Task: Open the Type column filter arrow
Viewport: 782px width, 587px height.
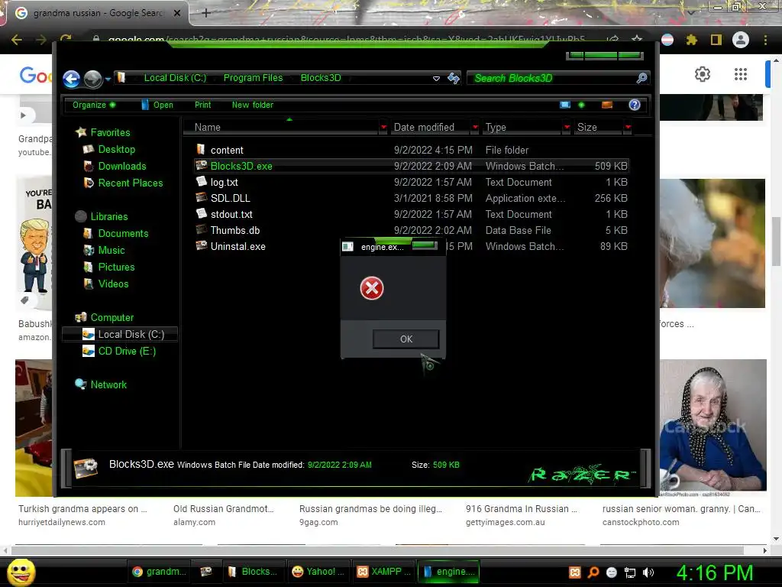Action: tap(567, 128)
